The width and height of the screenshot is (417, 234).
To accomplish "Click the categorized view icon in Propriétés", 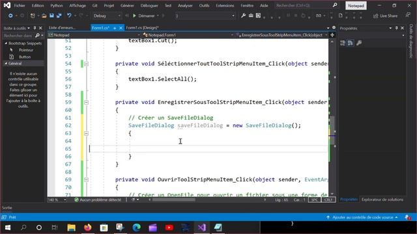I will click(343, 43).
